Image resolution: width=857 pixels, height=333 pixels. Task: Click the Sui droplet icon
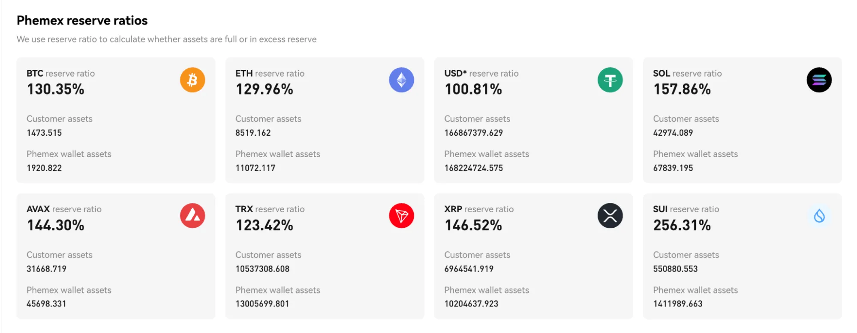pos(819,216)
